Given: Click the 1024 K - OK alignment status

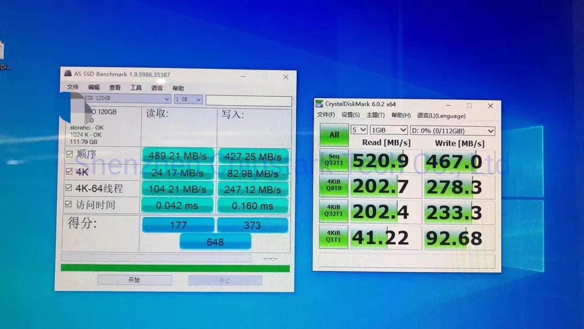Looking at the screenshot, I should 85,135.
